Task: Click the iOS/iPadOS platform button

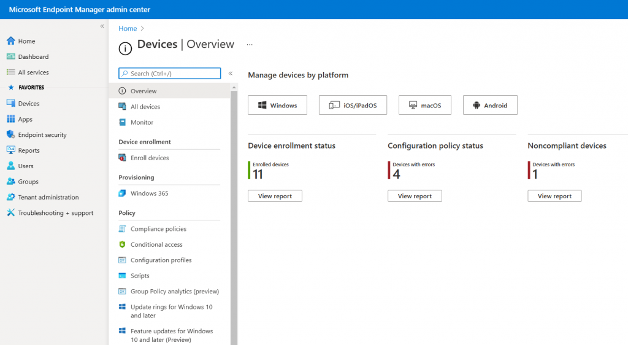Action: [353, 105]
